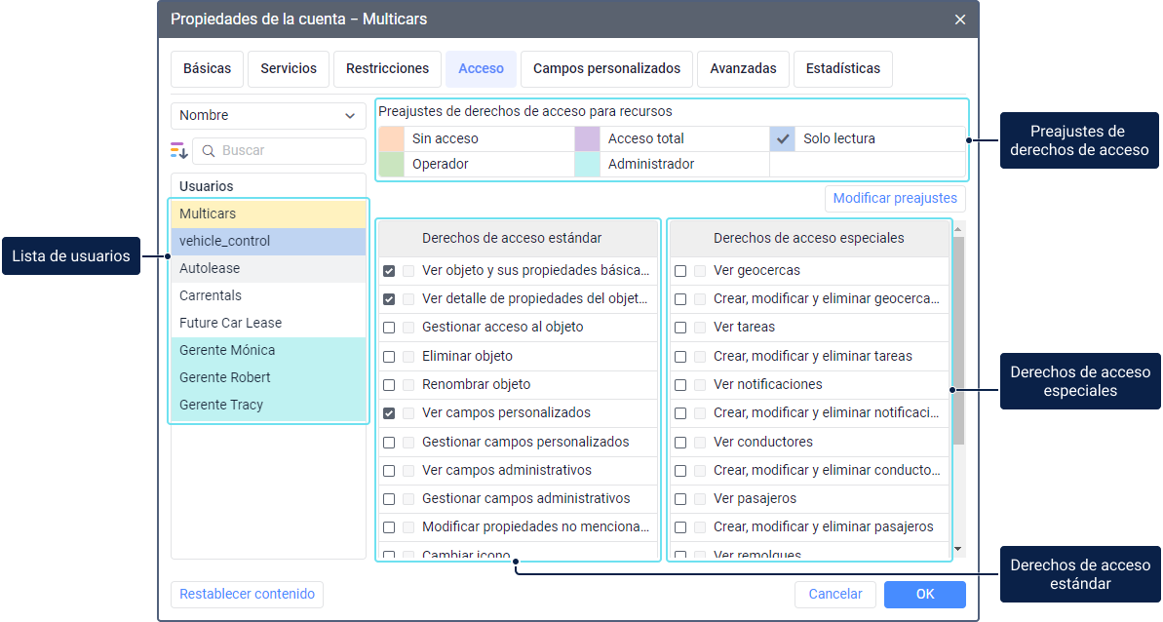
Task: Enable the 'Ver geocercas' checkbox
Action: point(680,271)
